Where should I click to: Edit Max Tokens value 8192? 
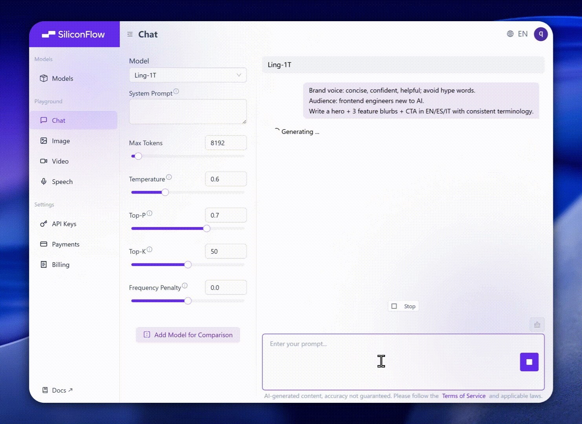pyautogui.click(x=226, y=143)
